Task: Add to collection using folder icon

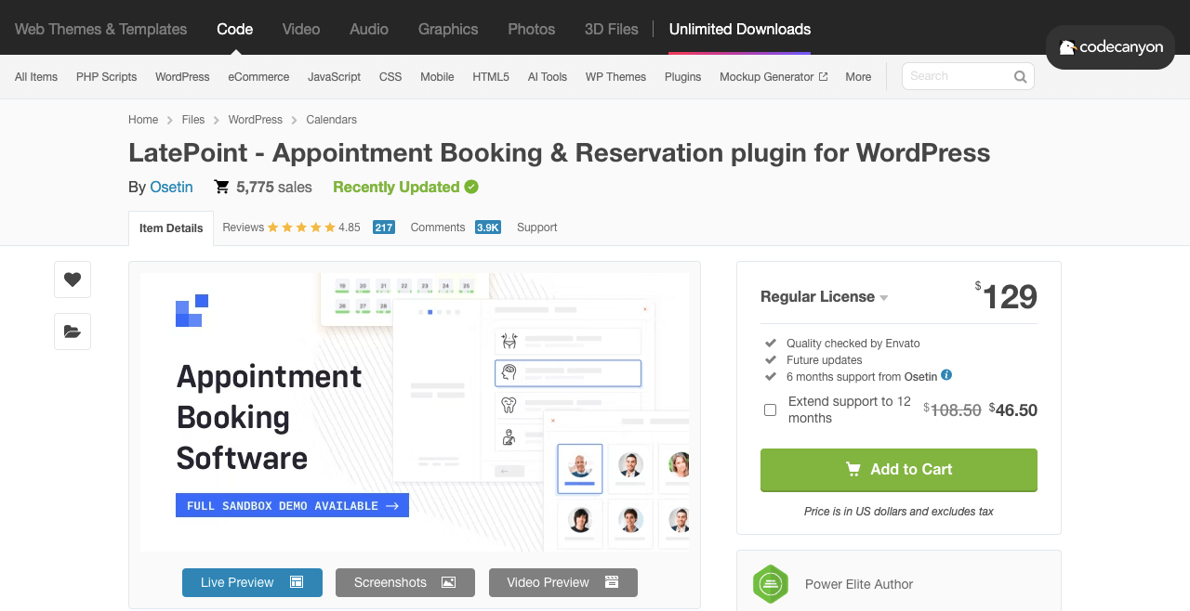Action: coord(73,331)
